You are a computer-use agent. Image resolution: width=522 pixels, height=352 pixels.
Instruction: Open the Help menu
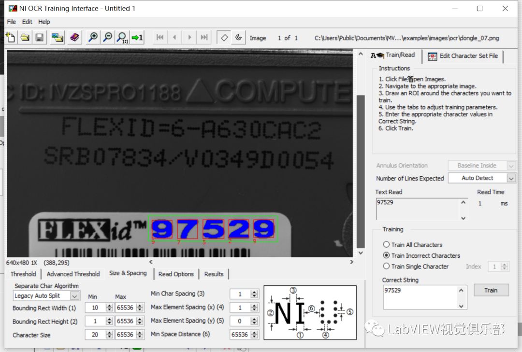(44, 21)
